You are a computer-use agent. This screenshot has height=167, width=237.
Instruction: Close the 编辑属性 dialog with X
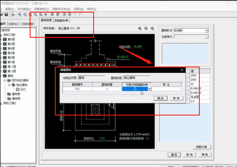click(x=182, y=70)
